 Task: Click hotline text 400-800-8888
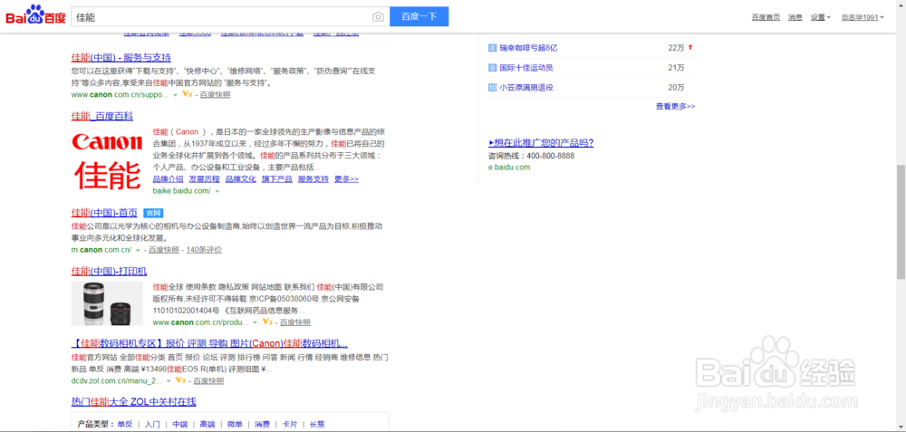pyautogui.click(x=551, y=156)
